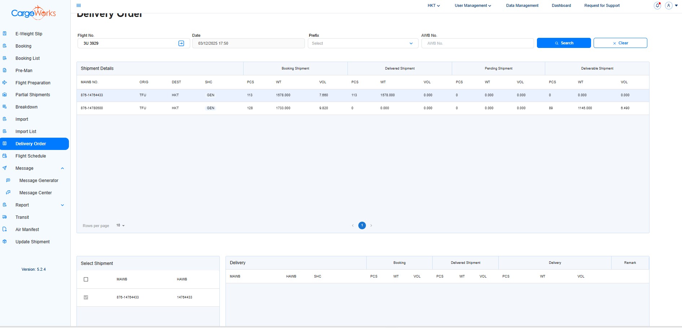Viewport: 682px width, 328px height.
Task: Click the user profile avatar icon
Action: click(669, 6)
